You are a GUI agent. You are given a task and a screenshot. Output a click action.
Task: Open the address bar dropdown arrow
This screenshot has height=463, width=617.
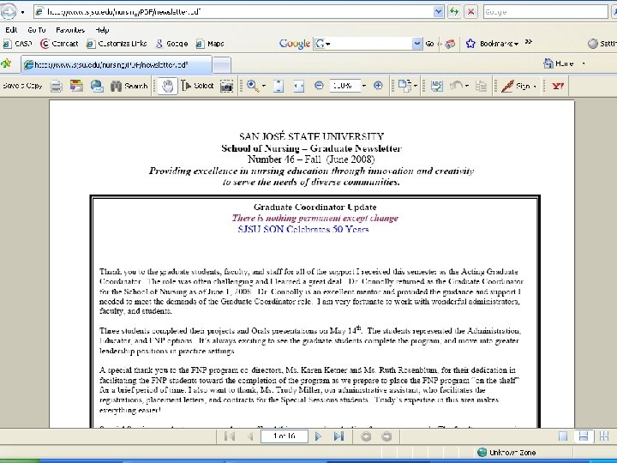tap(439, 12)
